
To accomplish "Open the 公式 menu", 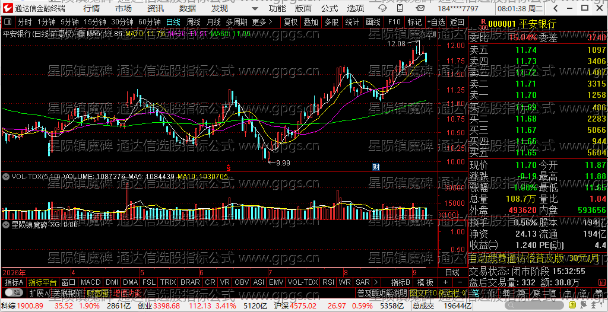I will coord(330,8).
